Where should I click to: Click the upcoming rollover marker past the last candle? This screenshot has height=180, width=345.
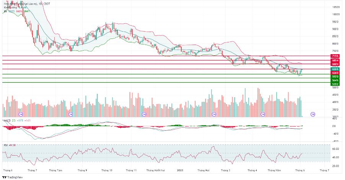(313, 114)
